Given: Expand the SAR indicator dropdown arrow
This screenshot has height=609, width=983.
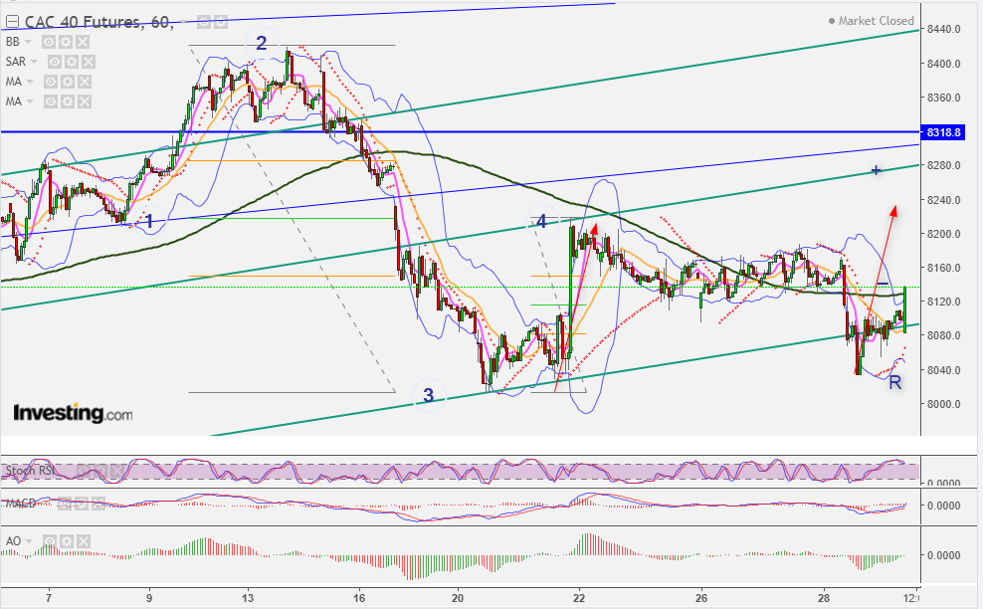Looking at the screenshot, I should (34, 62).
